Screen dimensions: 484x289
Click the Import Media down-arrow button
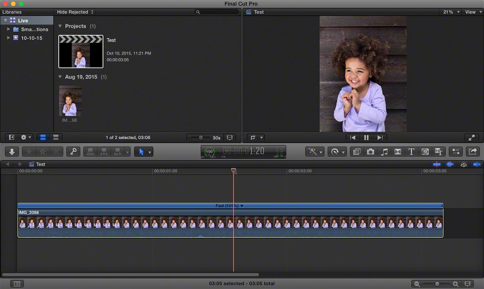coord(12,152)
